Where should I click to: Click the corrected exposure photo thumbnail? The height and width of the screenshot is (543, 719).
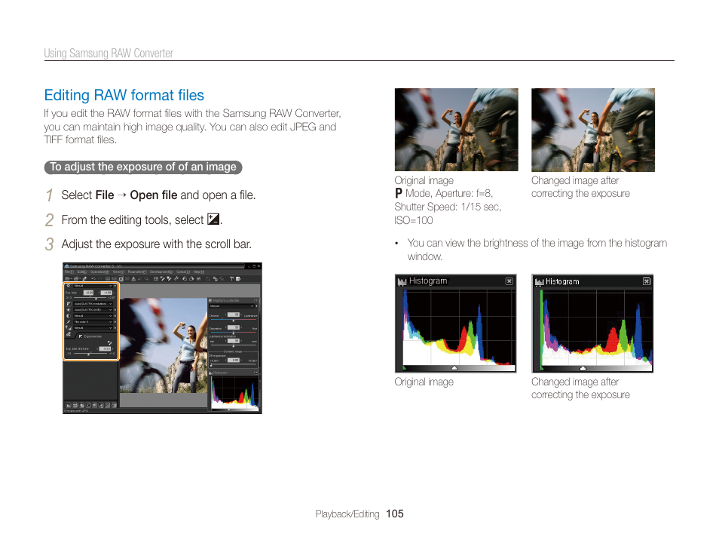click(593, 130)
